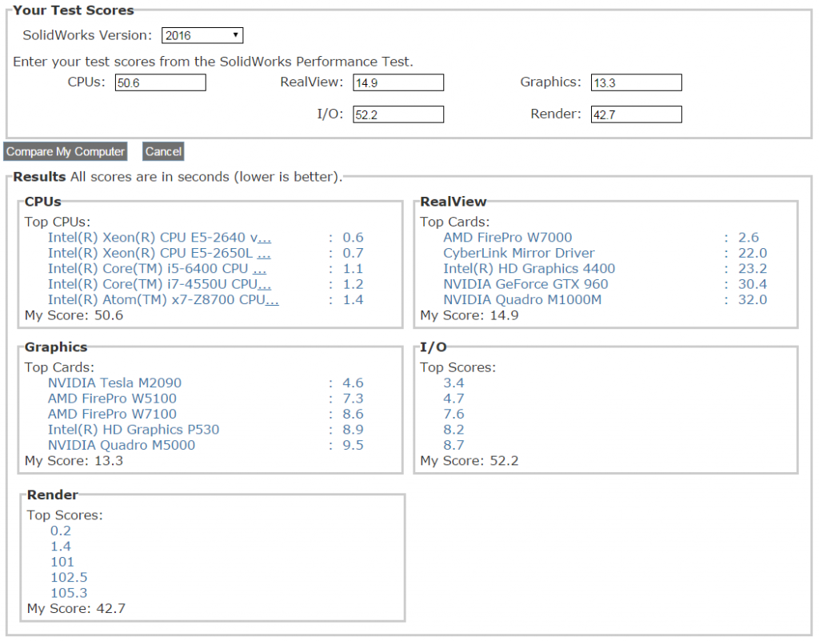Click the I/O top score 7.6
The width and height of the screenshot is (819, 641).
(x=454, y=415)
